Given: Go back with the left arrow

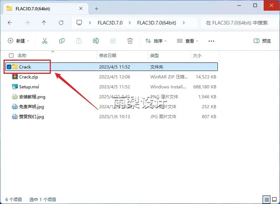Looking at the screenshot, I should coord(10,23).
